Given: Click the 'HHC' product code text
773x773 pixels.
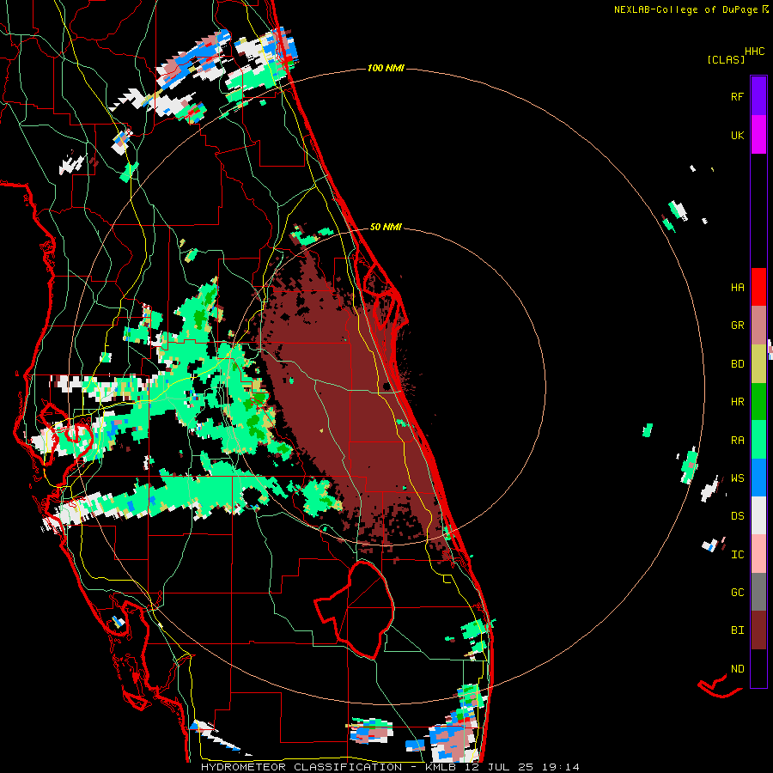Looking at the screenshot, I should click(754, 52).
